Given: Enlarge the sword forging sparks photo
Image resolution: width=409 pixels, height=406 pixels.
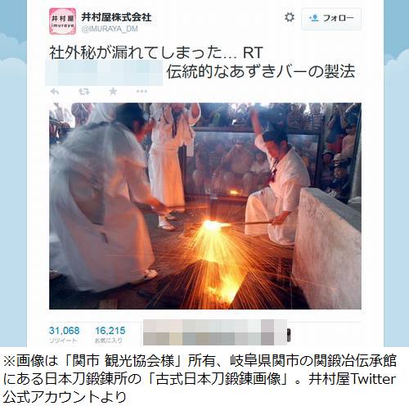Looking at the screenshot, I should coord(205,206).
